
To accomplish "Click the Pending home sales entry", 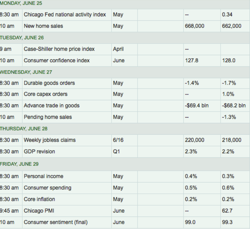I will click(x=48, y=117).
